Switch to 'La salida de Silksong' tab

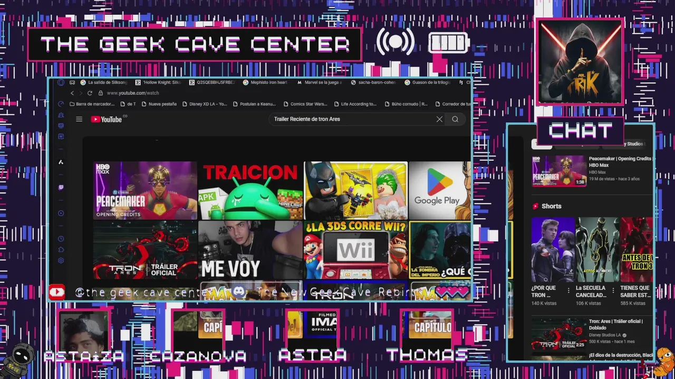click(104, 83)
